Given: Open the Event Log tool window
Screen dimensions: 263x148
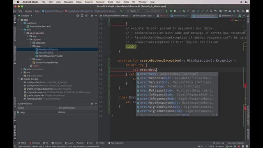Looking at the screenshot, I should coord(218,143).
